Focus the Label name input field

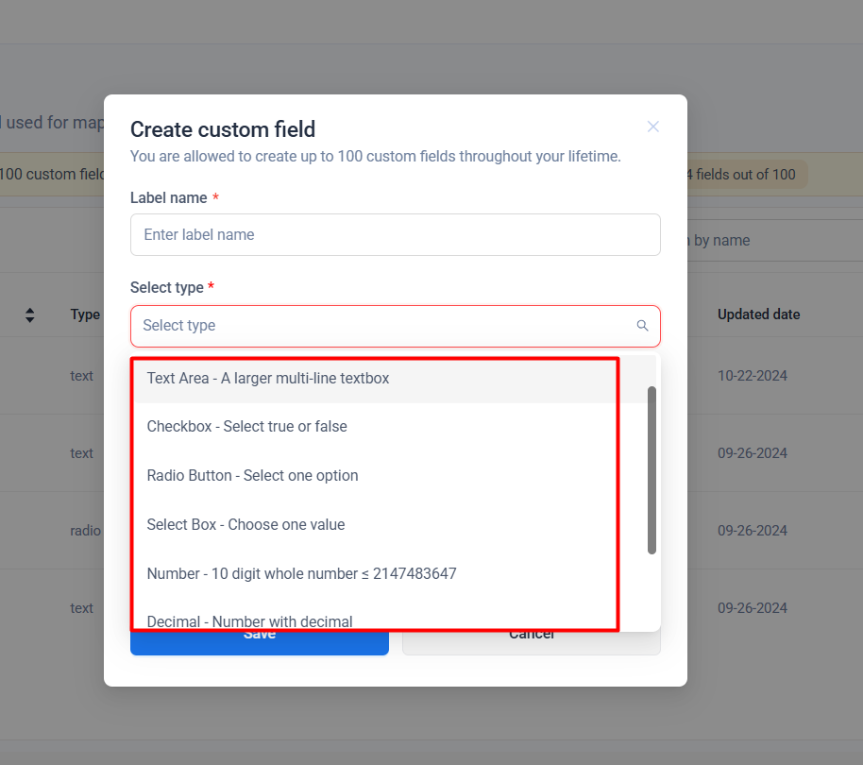(395, 234)
